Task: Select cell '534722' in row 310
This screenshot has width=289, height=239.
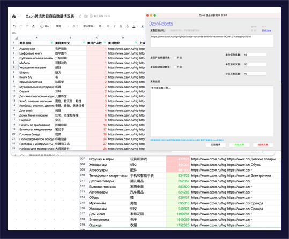Action: (x=178, y=175)
